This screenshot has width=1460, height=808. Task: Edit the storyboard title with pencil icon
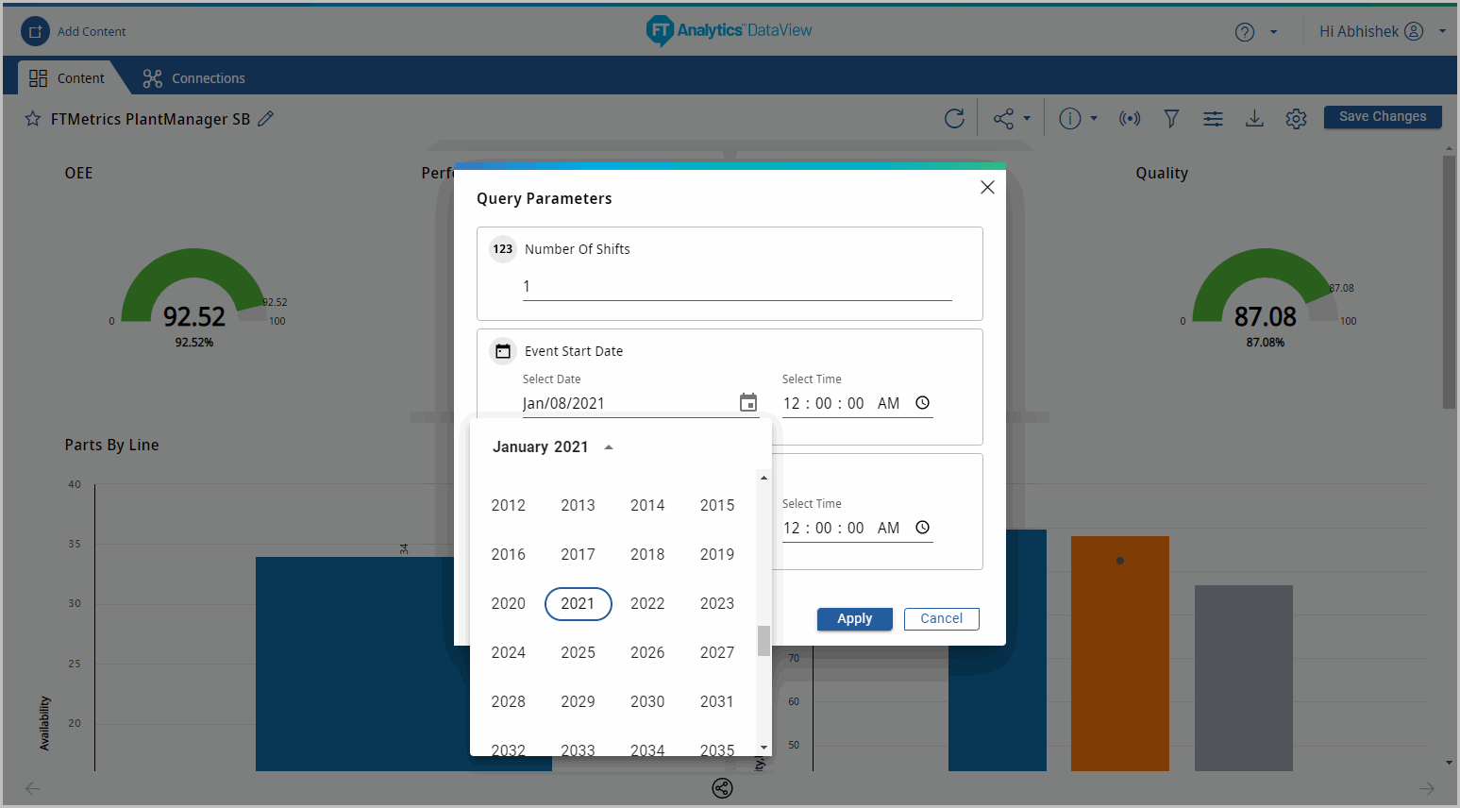pyautogui.click(x=266, y=118)
